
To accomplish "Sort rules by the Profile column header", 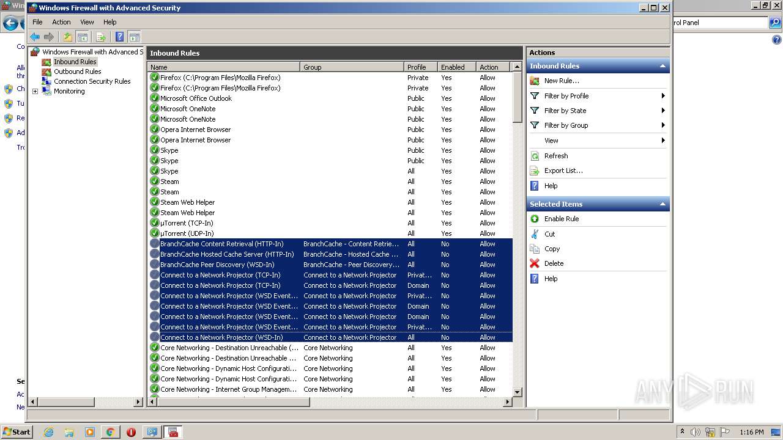I will point(421,67).
